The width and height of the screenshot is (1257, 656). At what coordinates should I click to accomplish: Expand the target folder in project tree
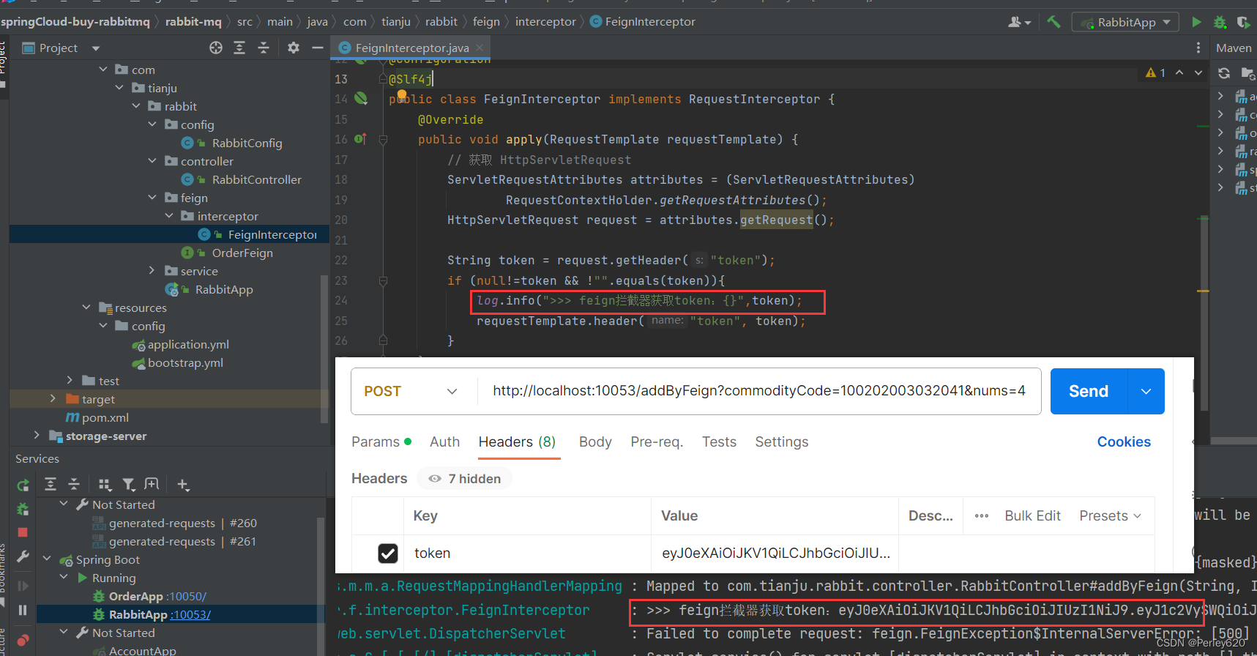pos(53,399)
